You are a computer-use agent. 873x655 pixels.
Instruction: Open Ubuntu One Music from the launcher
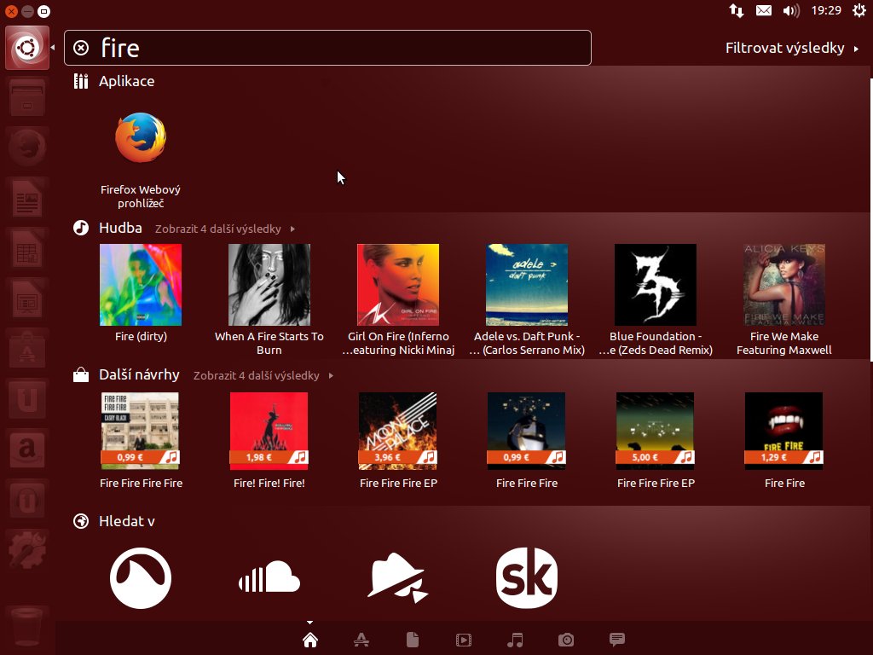(27, 498)
